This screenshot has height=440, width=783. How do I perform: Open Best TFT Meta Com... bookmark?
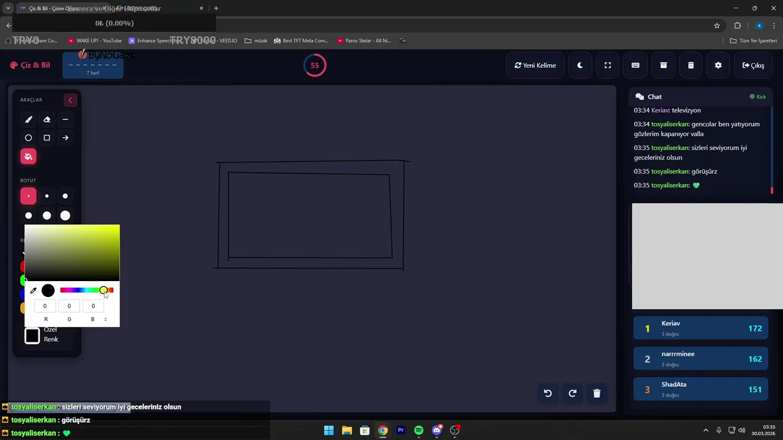pos(301,41)
